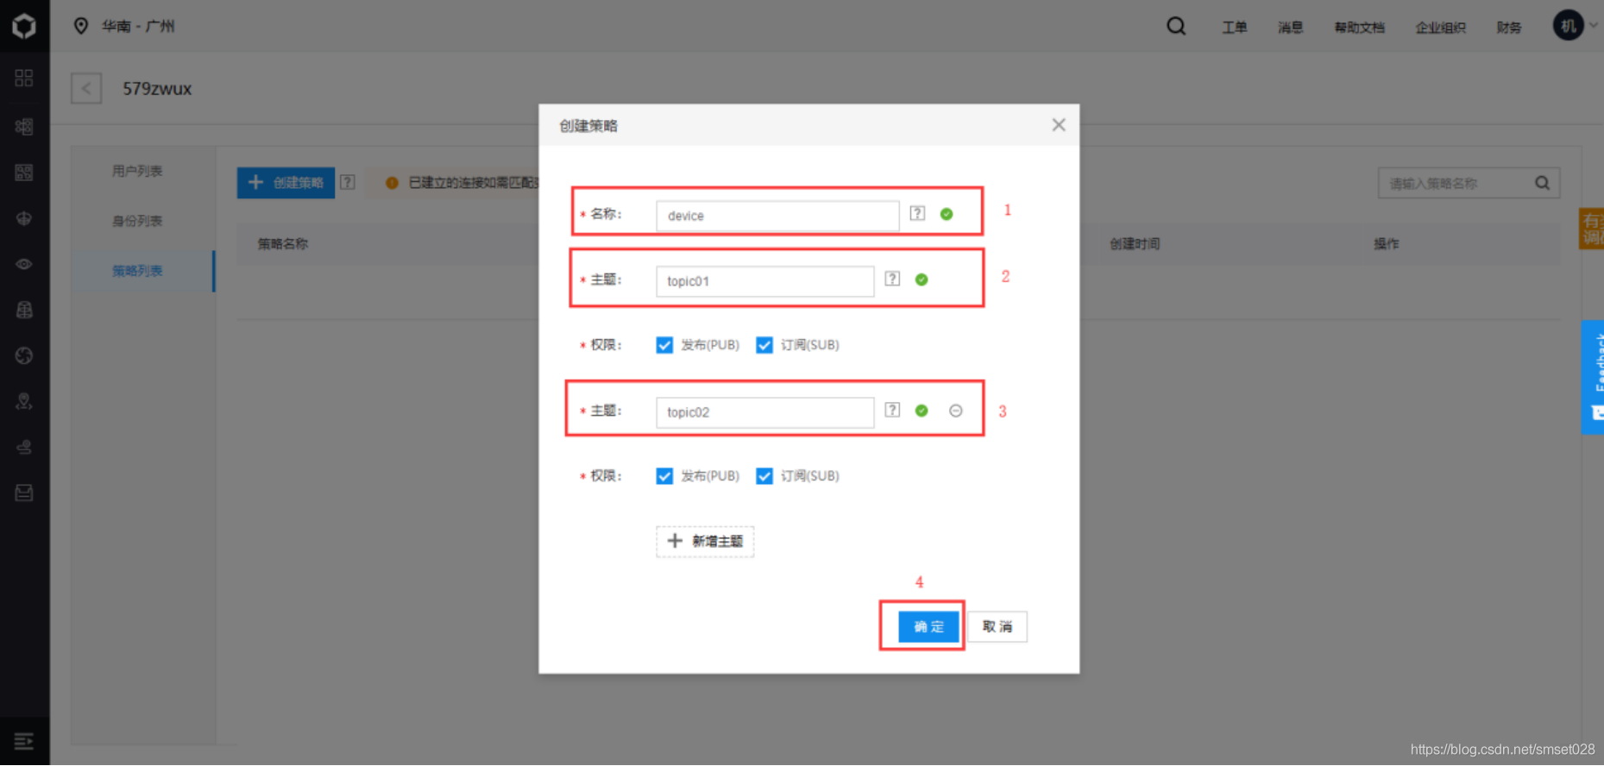This screenshot has height=766, width=1604.
Task: Click the second sidebar icon below the grid
Action: [24, 126]
